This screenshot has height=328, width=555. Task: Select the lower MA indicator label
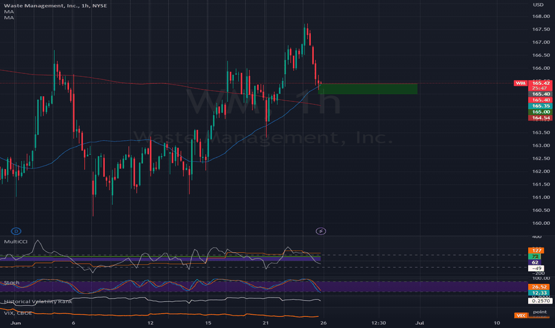coord(9,18)
